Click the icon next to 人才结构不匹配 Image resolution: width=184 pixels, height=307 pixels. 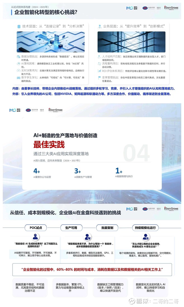pyautogui.click(x=99, y=57)
